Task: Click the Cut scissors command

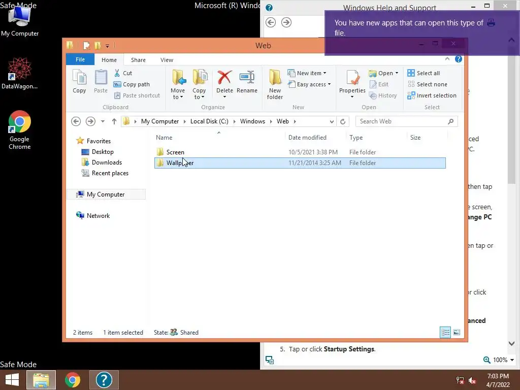Action: coord(123,73)
